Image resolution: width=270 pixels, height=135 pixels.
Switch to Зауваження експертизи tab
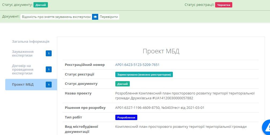[23, 53]
